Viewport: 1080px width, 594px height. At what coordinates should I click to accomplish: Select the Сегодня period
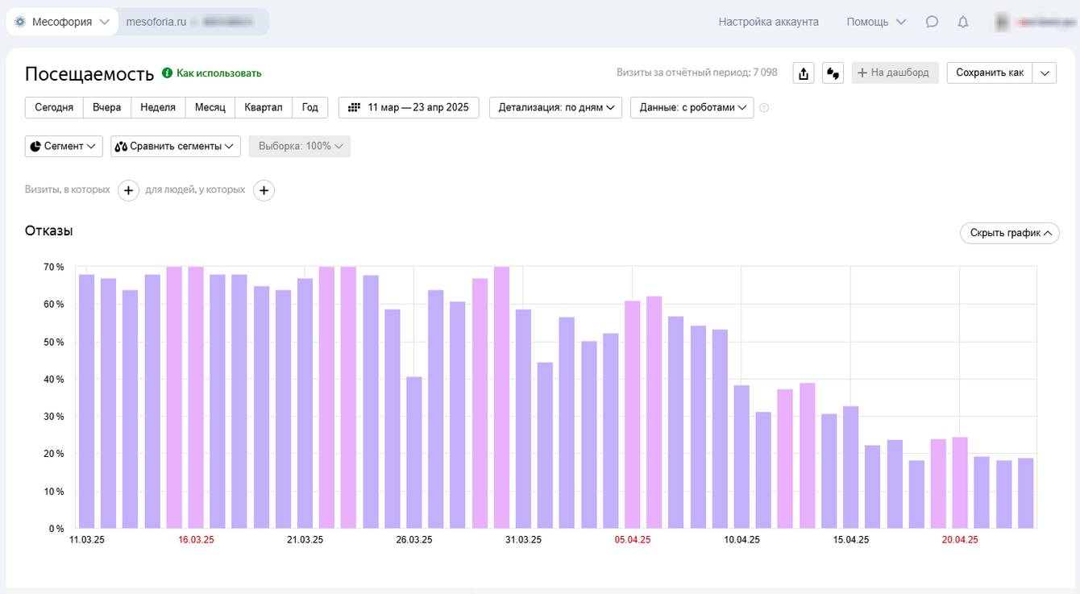(x=54, y=107)
